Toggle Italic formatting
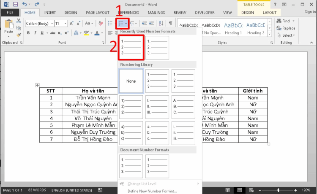Screen dimensions: 317x194 [35, 33]
